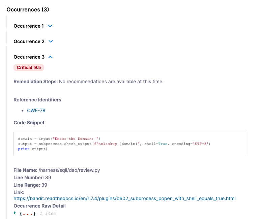Click the Critical 9.5 severity badge
The height and width of the screenshot is (219, 260).
[x=29, y=68]
